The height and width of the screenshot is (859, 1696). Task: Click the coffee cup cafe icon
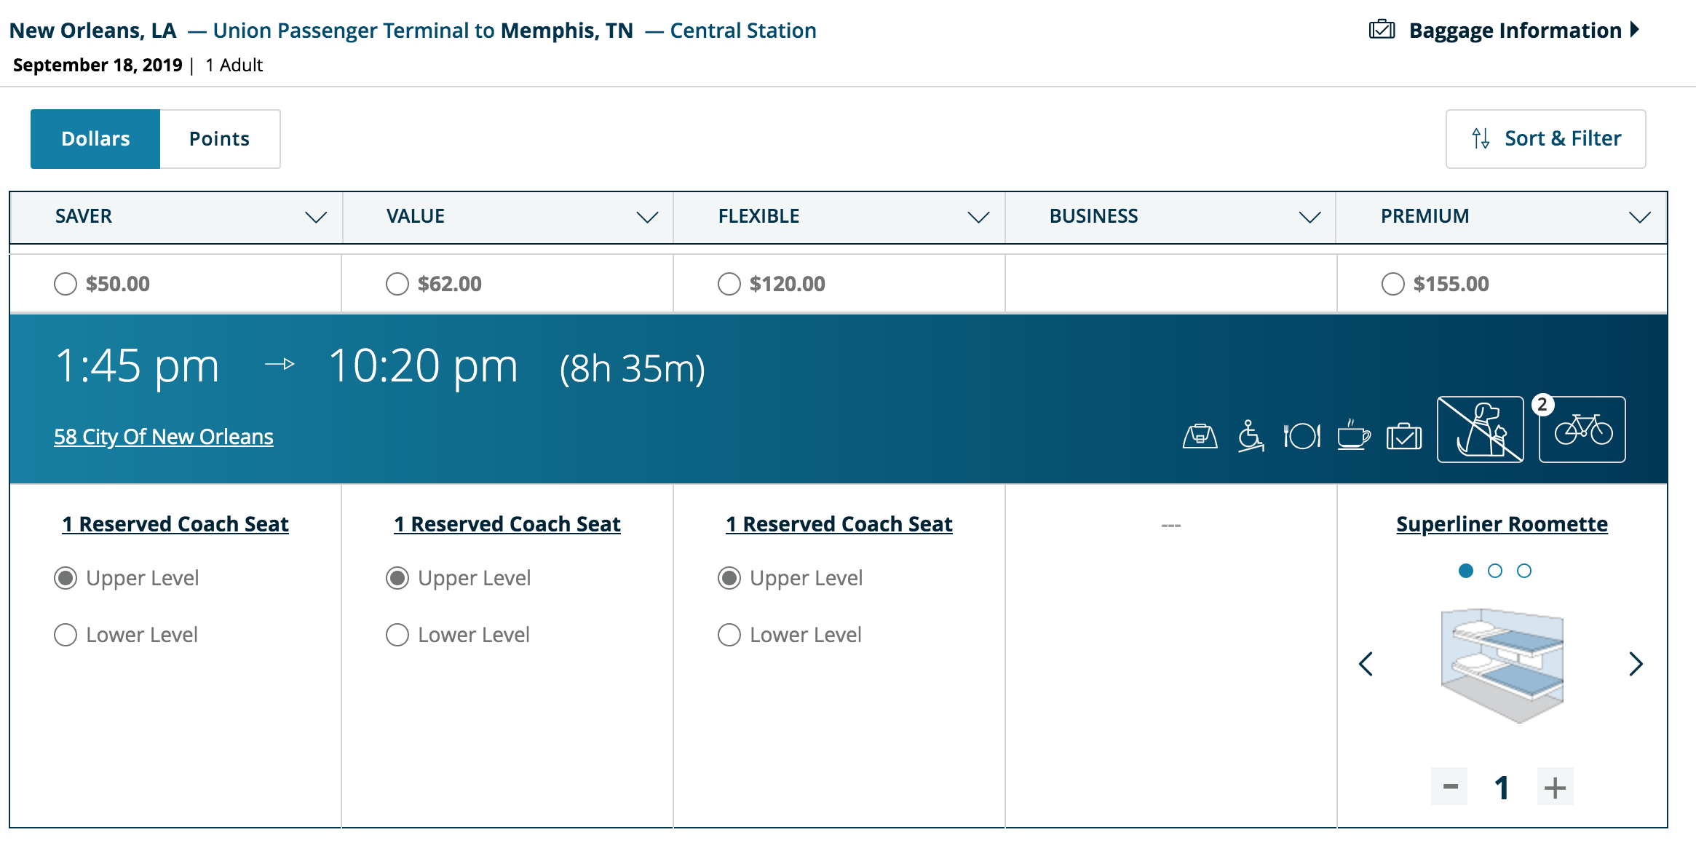1353,436
